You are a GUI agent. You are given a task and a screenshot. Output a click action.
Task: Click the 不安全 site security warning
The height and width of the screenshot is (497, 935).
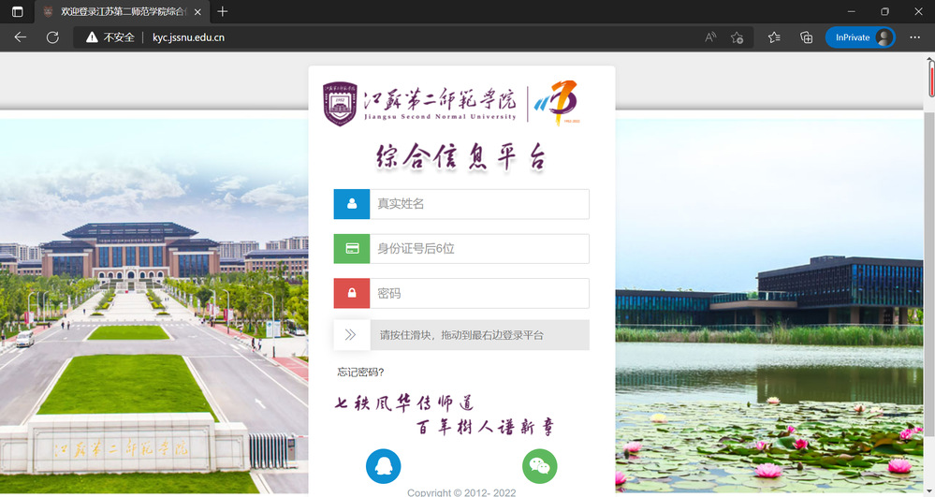[110, 37]
